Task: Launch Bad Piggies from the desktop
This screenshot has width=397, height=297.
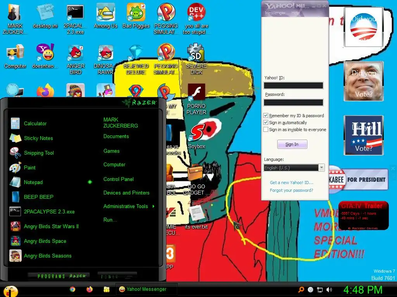Action: tap(136, 15)
